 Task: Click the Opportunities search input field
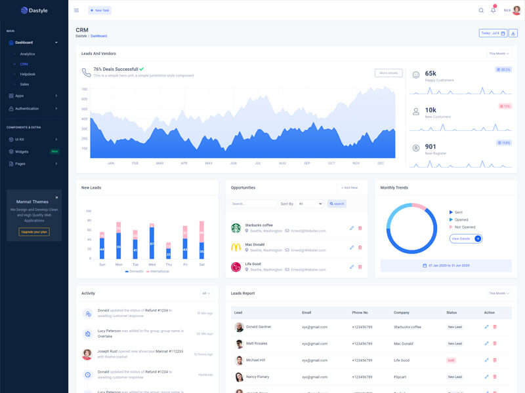[x=253, y=204]
